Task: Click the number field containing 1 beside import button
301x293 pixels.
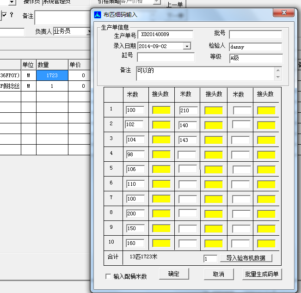Action: click(x=210, y=258)
